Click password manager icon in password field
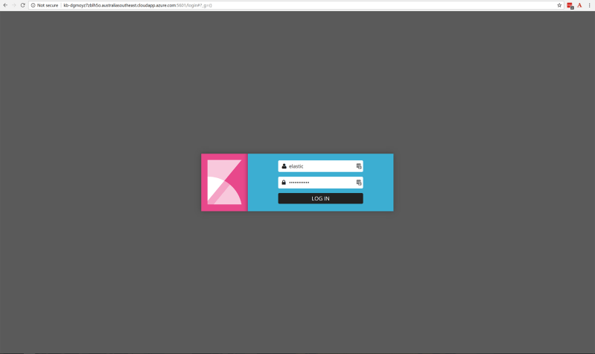This screenshot has width=595, height=354. (359, 183)
